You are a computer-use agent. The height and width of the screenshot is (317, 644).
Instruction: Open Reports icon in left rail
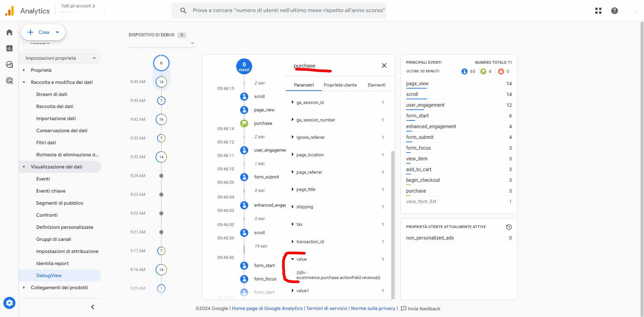click(x=9, y=48)
